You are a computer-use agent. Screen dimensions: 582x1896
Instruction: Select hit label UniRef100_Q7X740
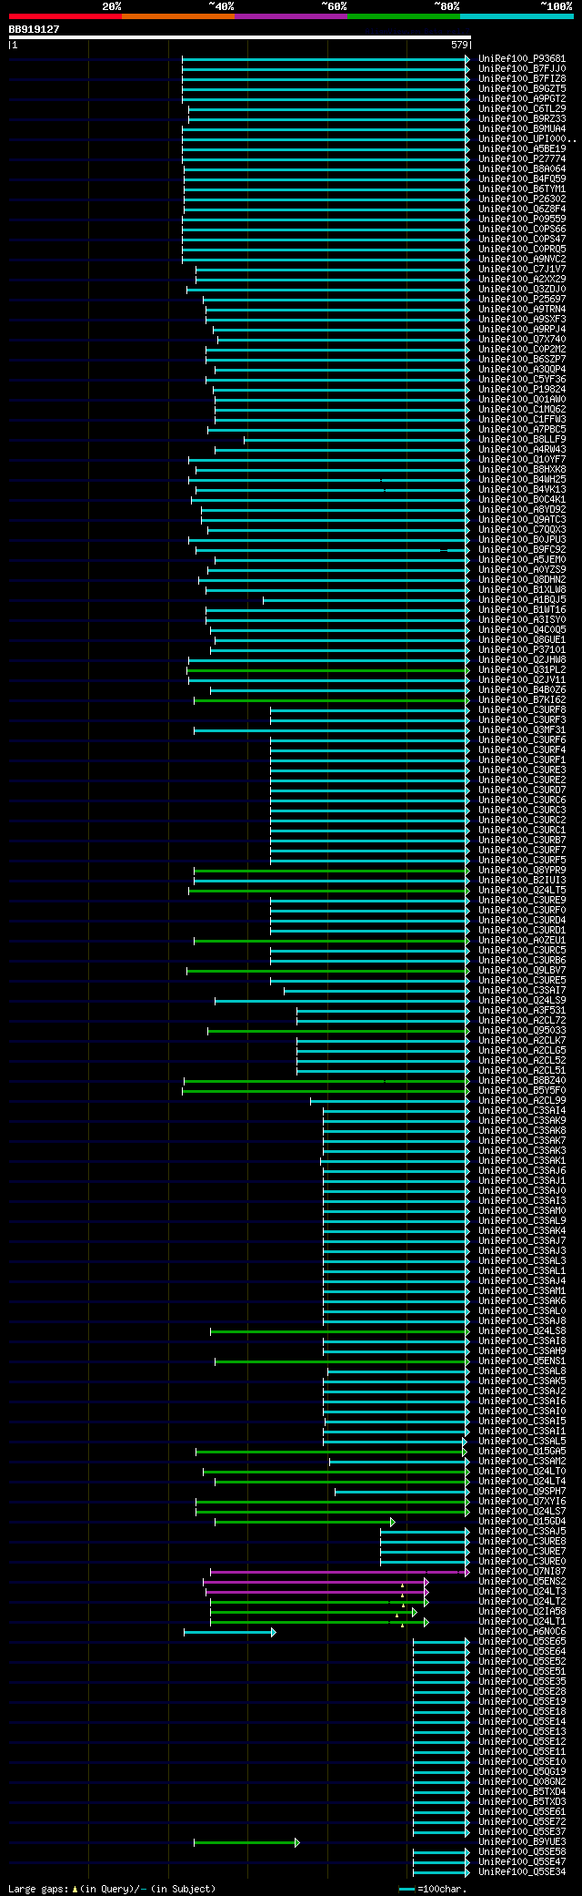tap(522, 340)
